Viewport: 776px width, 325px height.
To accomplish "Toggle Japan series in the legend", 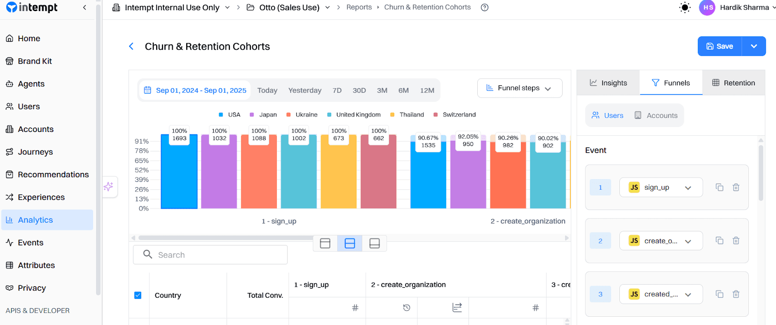I will (263, 114).
